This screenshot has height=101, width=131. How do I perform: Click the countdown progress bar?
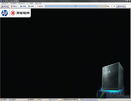[76, 6]
